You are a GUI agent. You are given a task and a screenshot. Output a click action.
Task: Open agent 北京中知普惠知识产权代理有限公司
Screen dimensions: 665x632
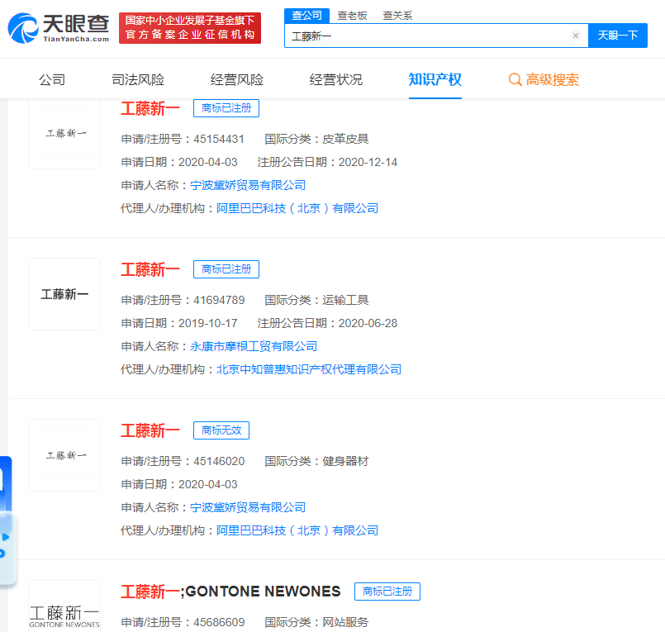point(309,369)
